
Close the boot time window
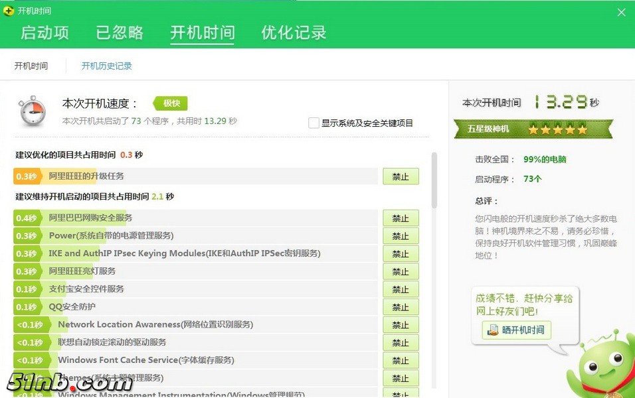[x=621, y=12]
